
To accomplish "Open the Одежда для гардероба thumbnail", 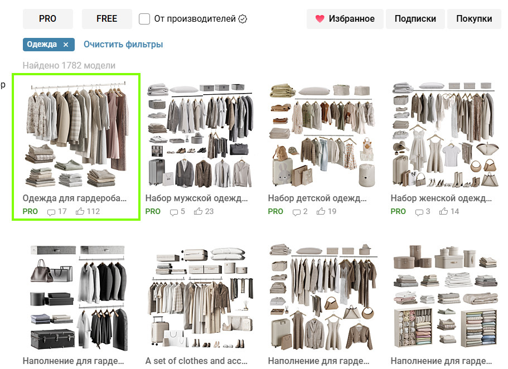I will tap(76, 135).
